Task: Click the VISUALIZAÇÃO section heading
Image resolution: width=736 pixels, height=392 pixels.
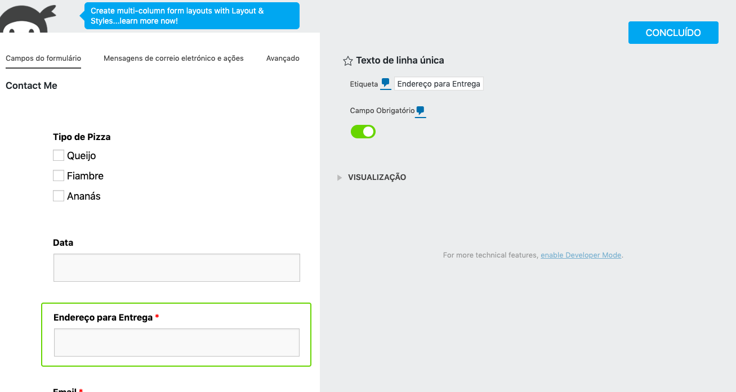Action: coord(377,177)
